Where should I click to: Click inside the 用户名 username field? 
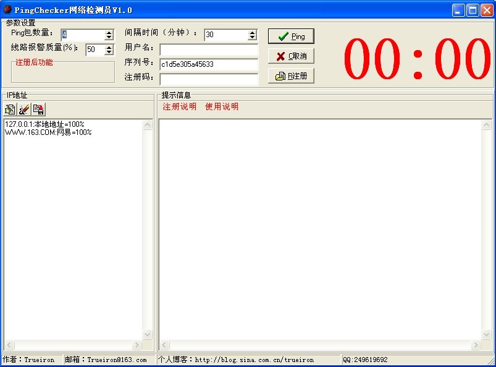[x=208, y=50]
